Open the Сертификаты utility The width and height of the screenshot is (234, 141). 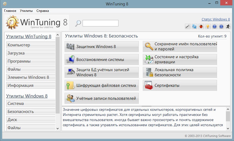click(x=180, y=86)
